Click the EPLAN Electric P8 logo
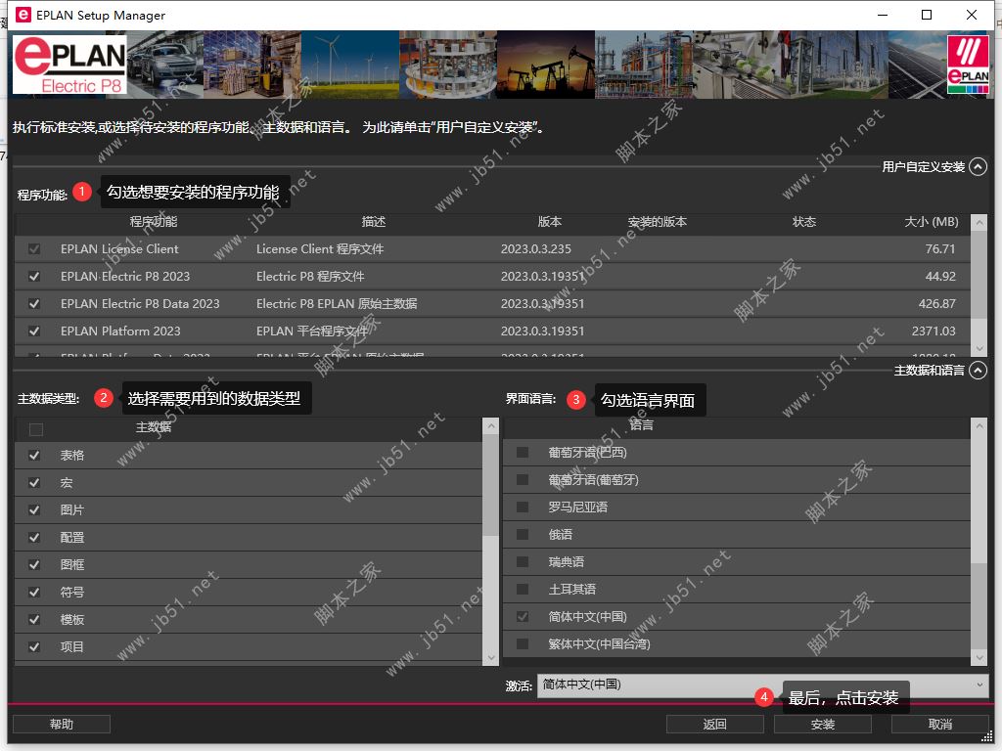The width and height of the screenshot is (1002, 751). coord(69,65)
